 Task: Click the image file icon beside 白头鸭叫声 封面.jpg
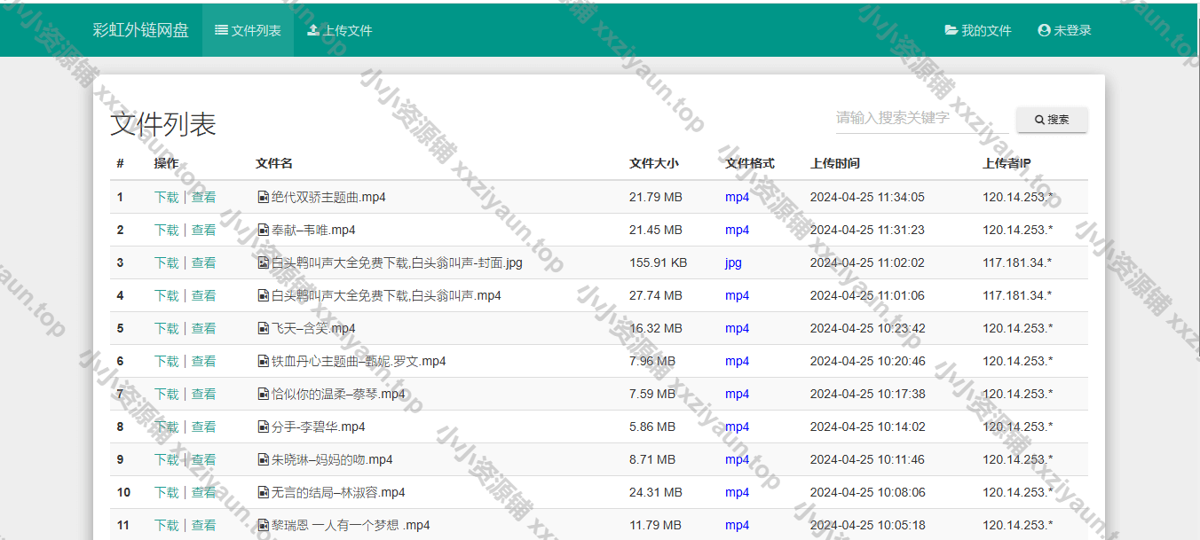[263, 262]
